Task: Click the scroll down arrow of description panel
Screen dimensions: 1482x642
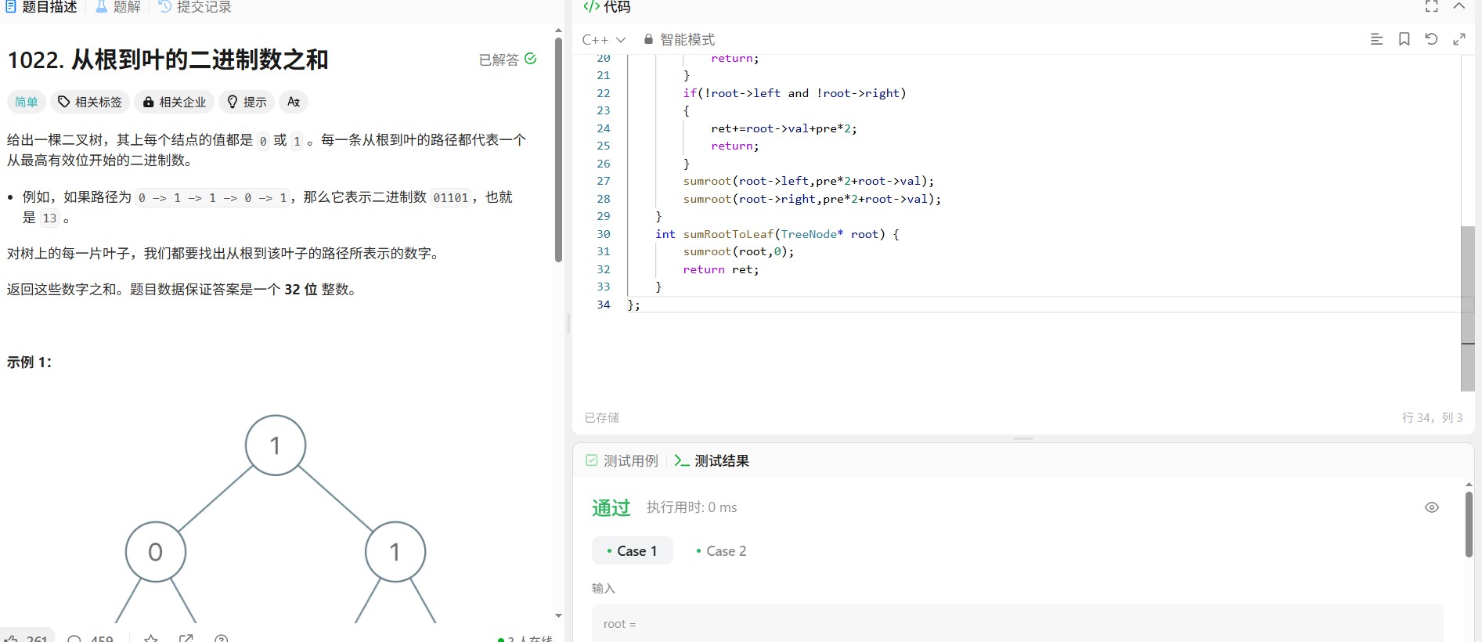Action: click(558, 616)
